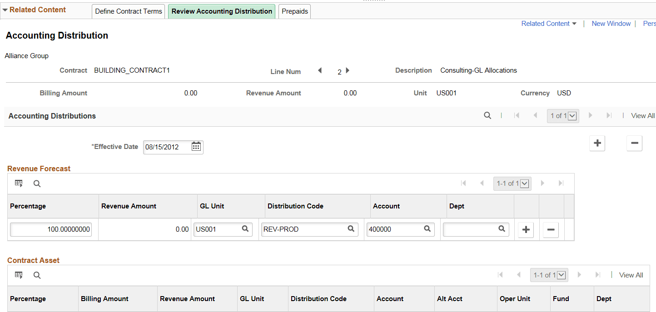Click the search icon in Accounting Distributions header
This screenshot has width=656, height=312.
(x=487, y=115)
